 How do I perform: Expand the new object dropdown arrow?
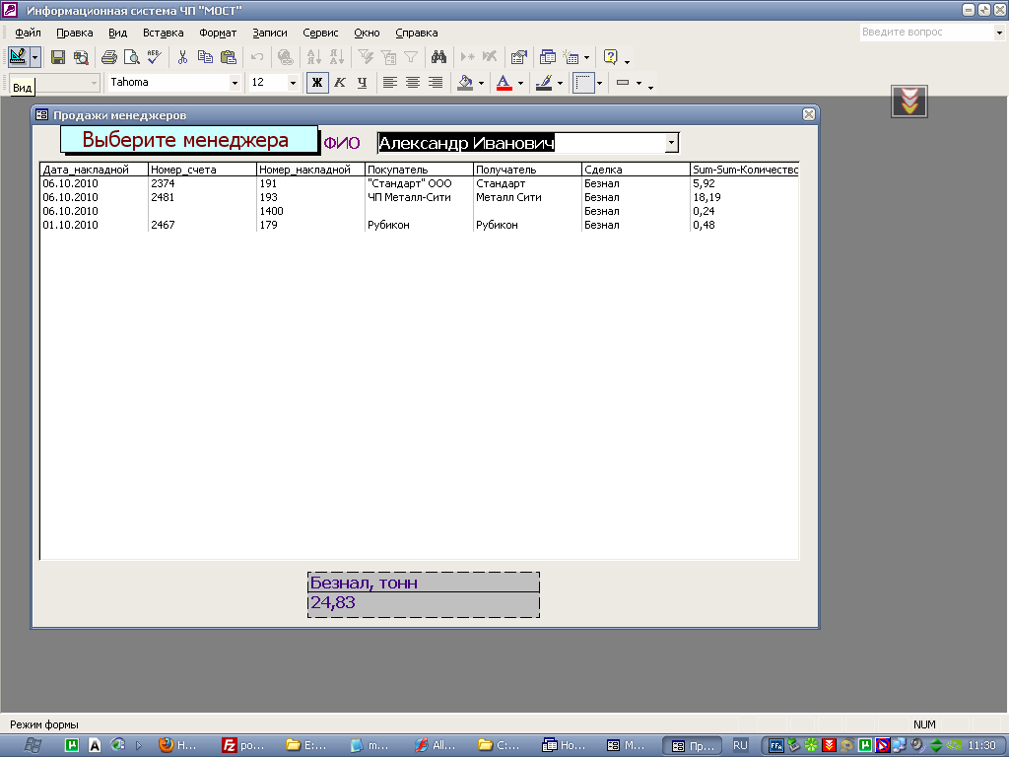pyautogui.click(x=586, y=57)
